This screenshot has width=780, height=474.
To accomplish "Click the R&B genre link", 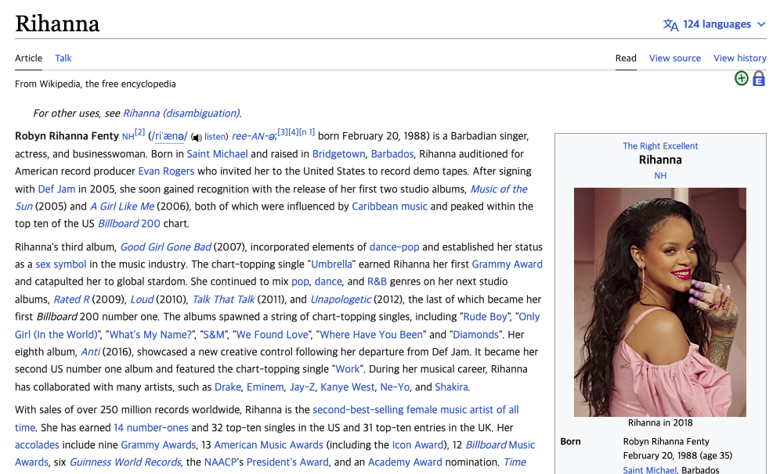I will pyautogui.click(x=377, y=282).
